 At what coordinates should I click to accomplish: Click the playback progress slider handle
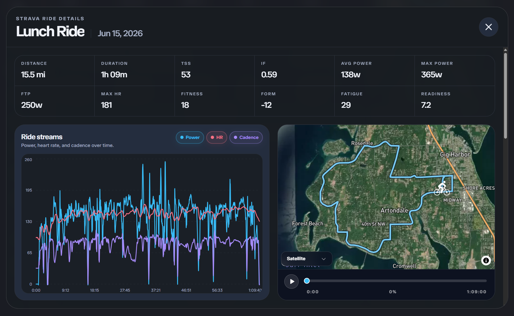[x=307, y=281]
